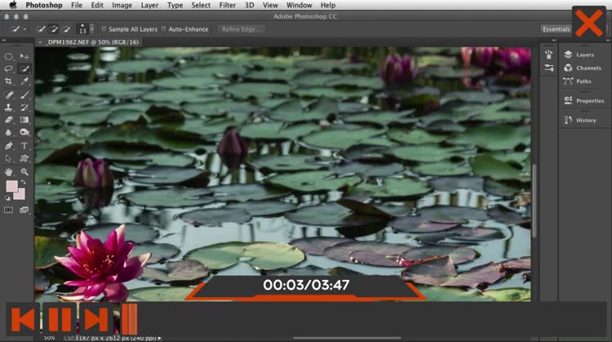612x342 pixels.
Task: Select the Move tool
Action: coord(24,57)
